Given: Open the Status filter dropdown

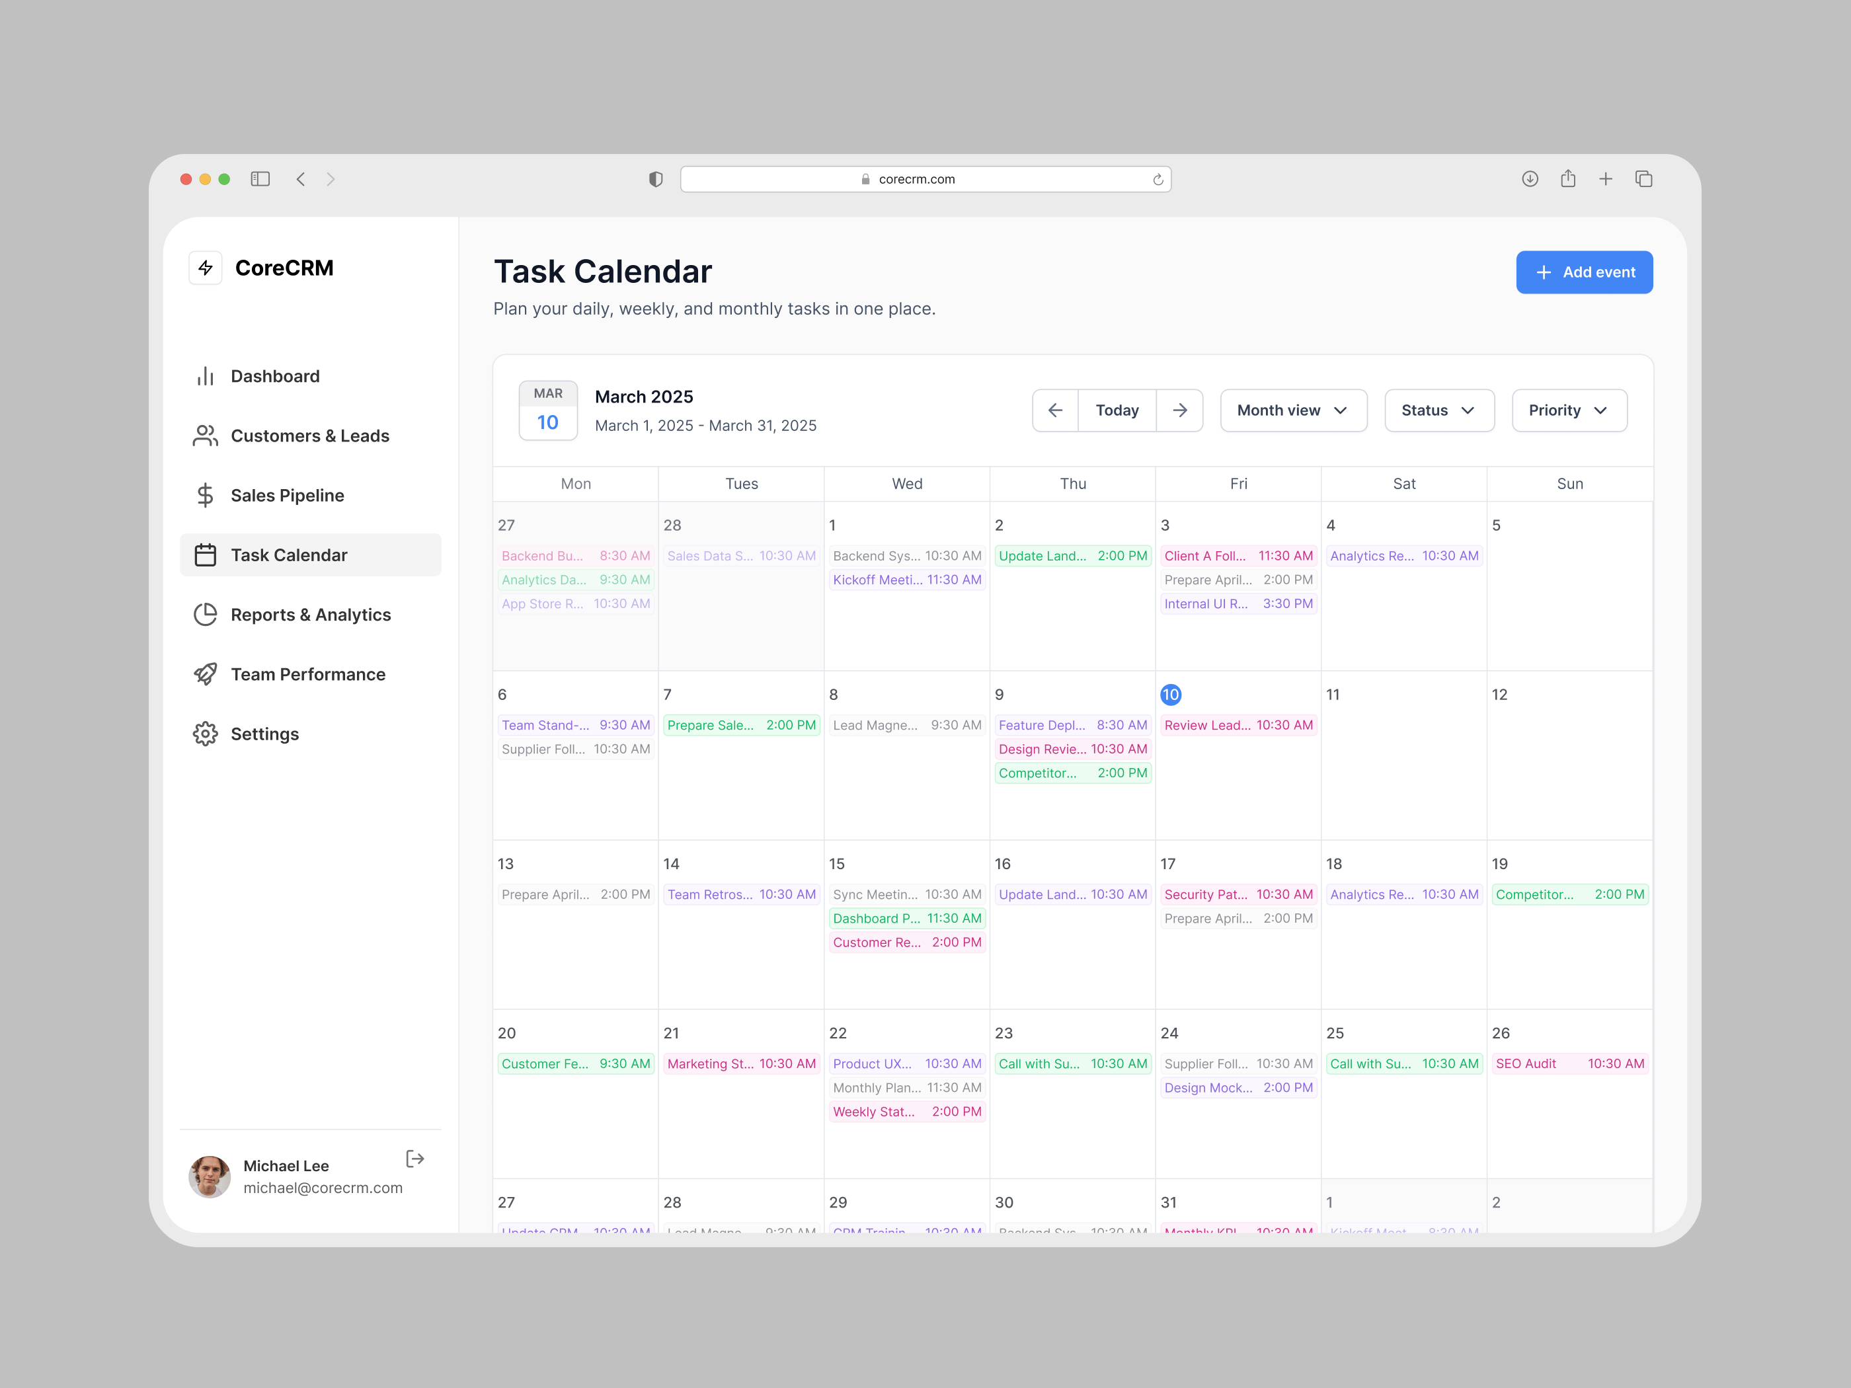Looking at the screenshot, I should click(x=1438, y=410).
